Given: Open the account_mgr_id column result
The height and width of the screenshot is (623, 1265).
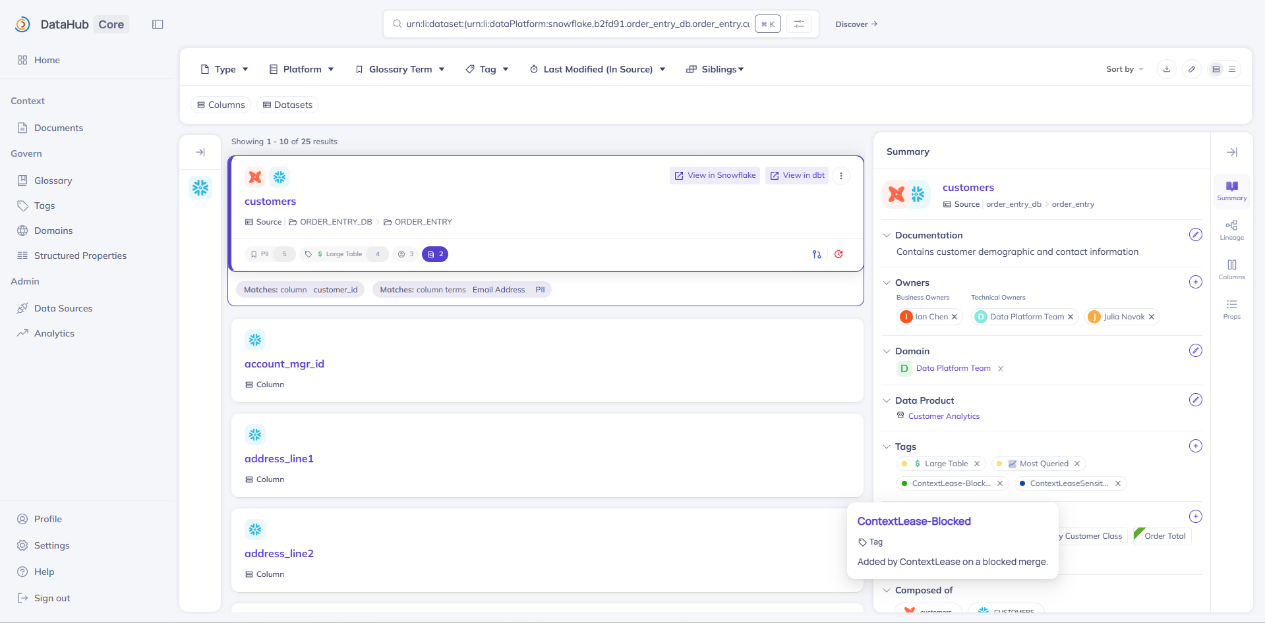Looking at the screenshot, I should click(x=284, y=364).
